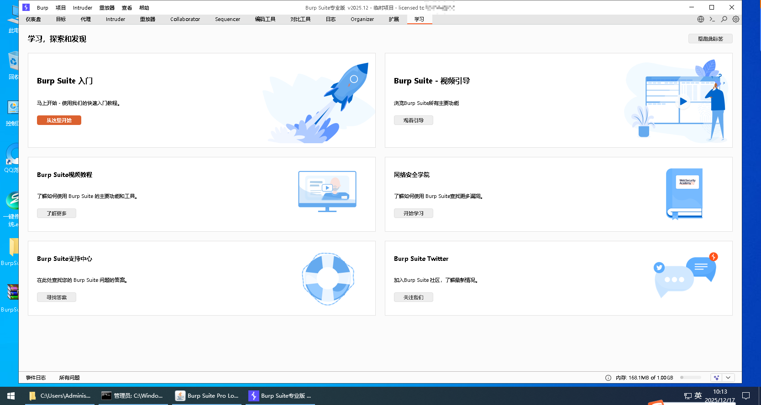Click the Windows Start button
The height and width of the screenshot is (405, 761).
click(x=11, y=396)
